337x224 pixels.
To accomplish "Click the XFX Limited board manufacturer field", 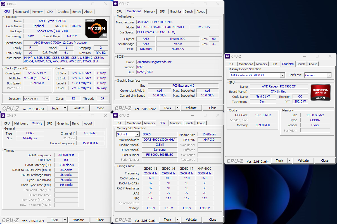I will pos(279,91).
